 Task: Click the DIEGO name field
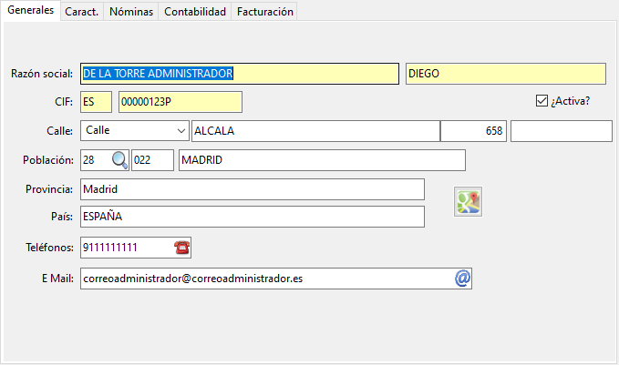click(x=505, y=74)
